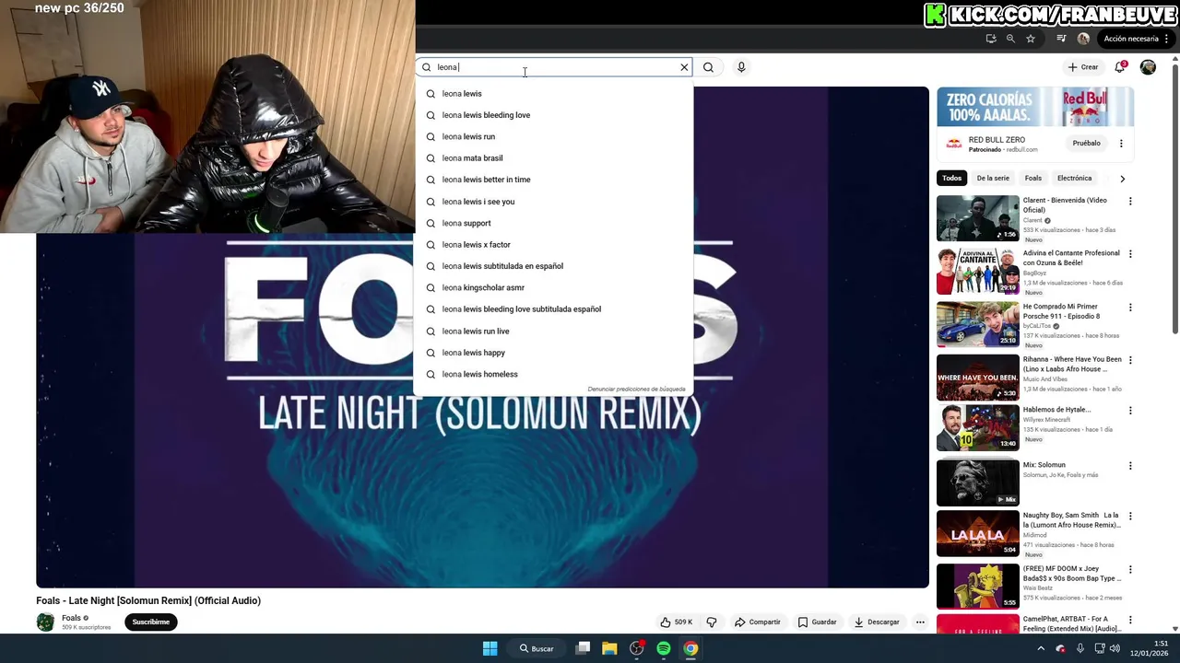The image size is (1180, 663).
Task: Click the Compartir share button
Action: 758,622
